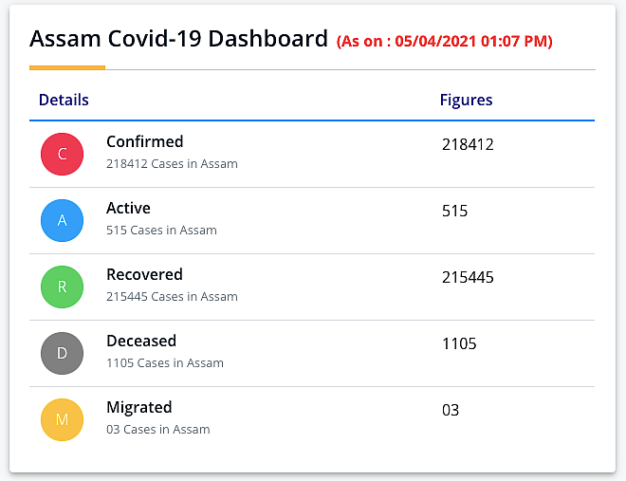Select the Confirmed row title
Image resolution: width=626 pixels, height=481 pixels.
tap(145, 141)
